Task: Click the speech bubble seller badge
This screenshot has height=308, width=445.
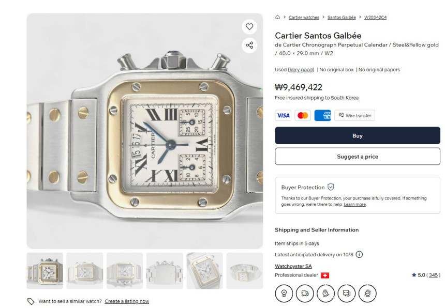Action: [x=346, y=293]
